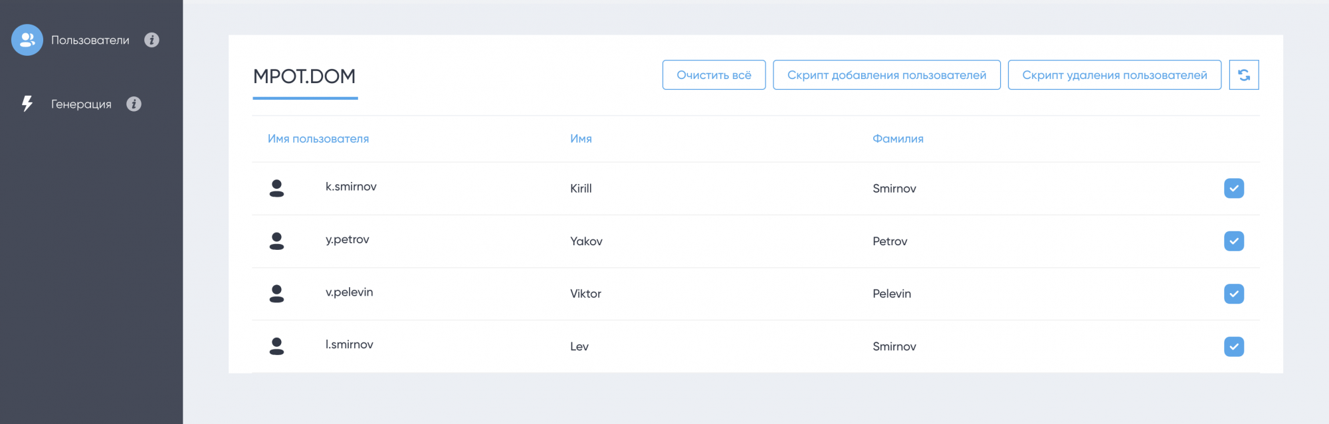Toggle the checkbox for Lev Smirnov
1329x424 pixels.
click(x=1233, y=346)
